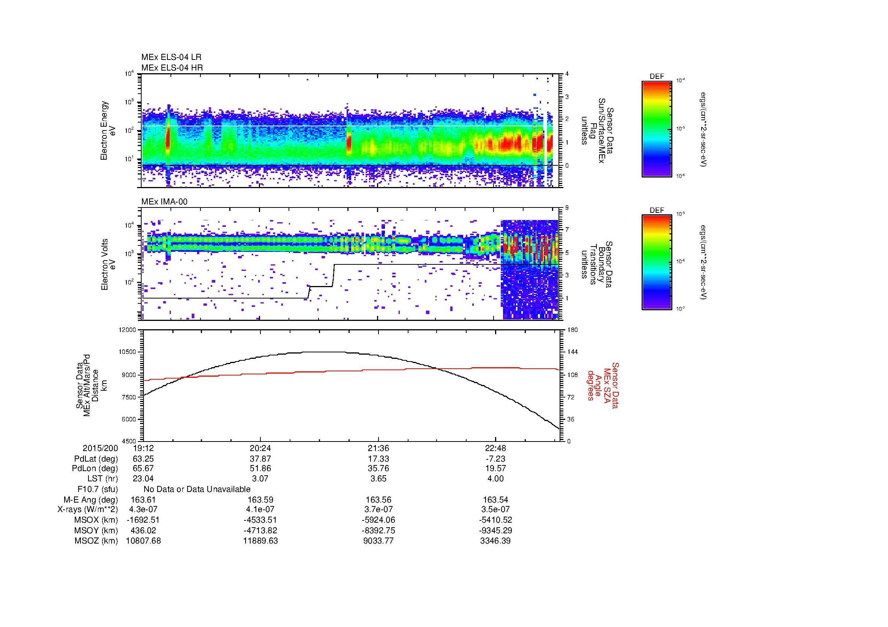
Task: Click the lower DEF color bar legend
Action: [656, 262]
